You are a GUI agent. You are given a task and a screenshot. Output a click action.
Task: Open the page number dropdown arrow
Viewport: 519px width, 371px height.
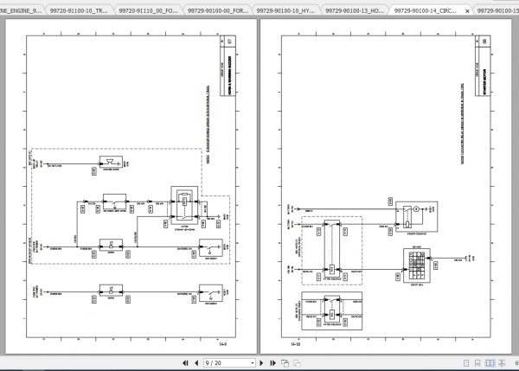point(253,363)
